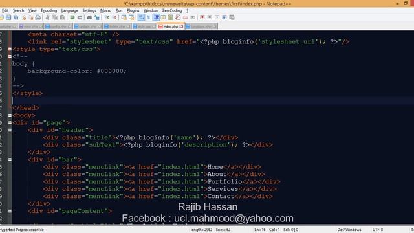
Task: Collapse the div id="pageContent" block
Action: (x=10, y=211)
